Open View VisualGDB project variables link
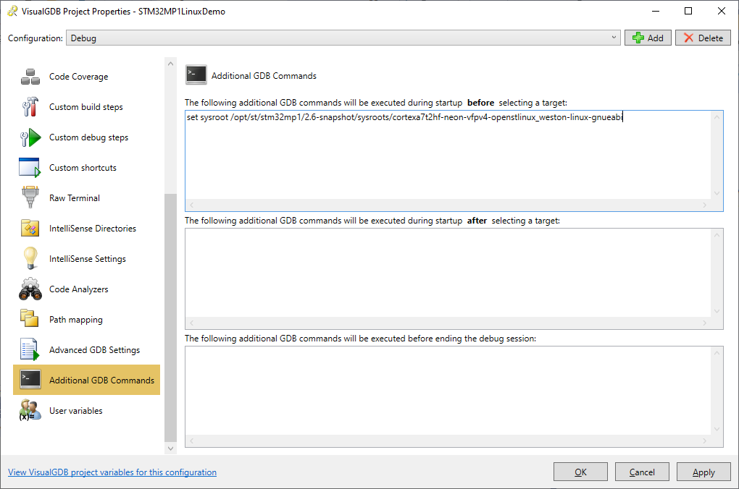The height and width of the screenshot is (489, 739). (112, 472)
